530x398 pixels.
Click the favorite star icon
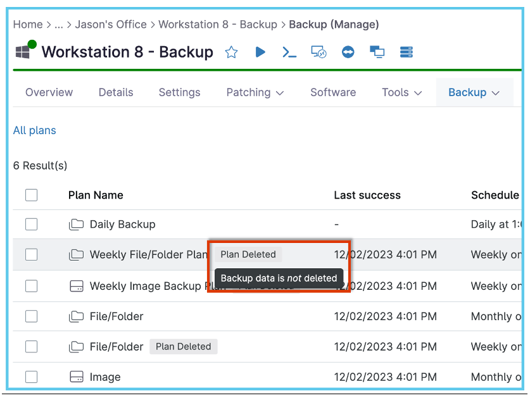point(231,53)
